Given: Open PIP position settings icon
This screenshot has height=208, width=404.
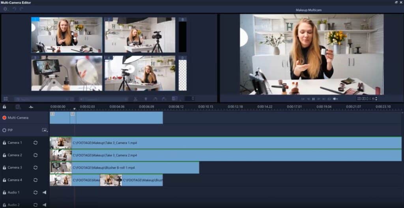Looking at the screenshot, I should tap(45, 130).
